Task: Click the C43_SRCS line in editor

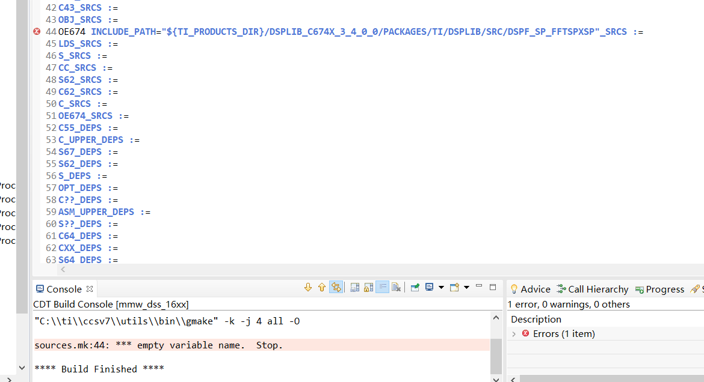Action: click(x=88, y=8)
